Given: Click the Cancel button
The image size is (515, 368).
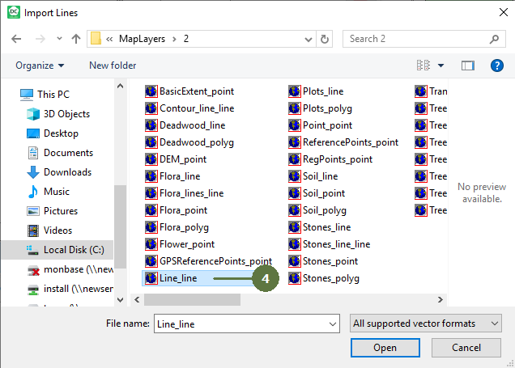Looking at the screenshot, I should click(466, 348).
